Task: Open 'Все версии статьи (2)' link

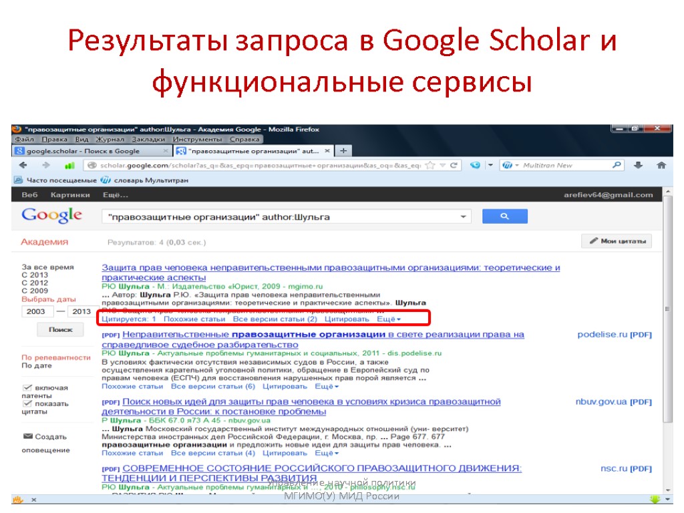Action: coord(275,319)
